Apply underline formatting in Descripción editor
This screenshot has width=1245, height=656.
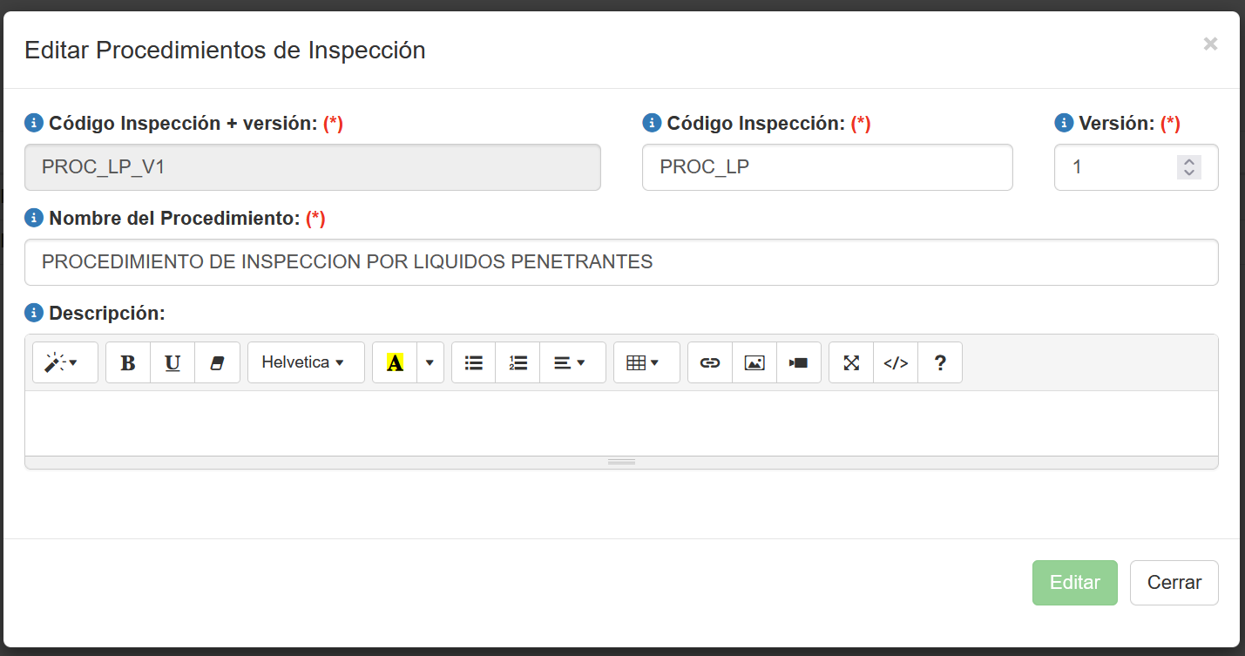173,362
